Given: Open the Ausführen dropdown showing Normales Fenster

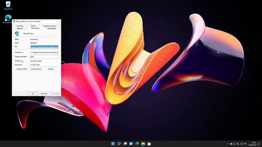Looking at the screenshot, I should pyautogui.click(x=44, y=61).
